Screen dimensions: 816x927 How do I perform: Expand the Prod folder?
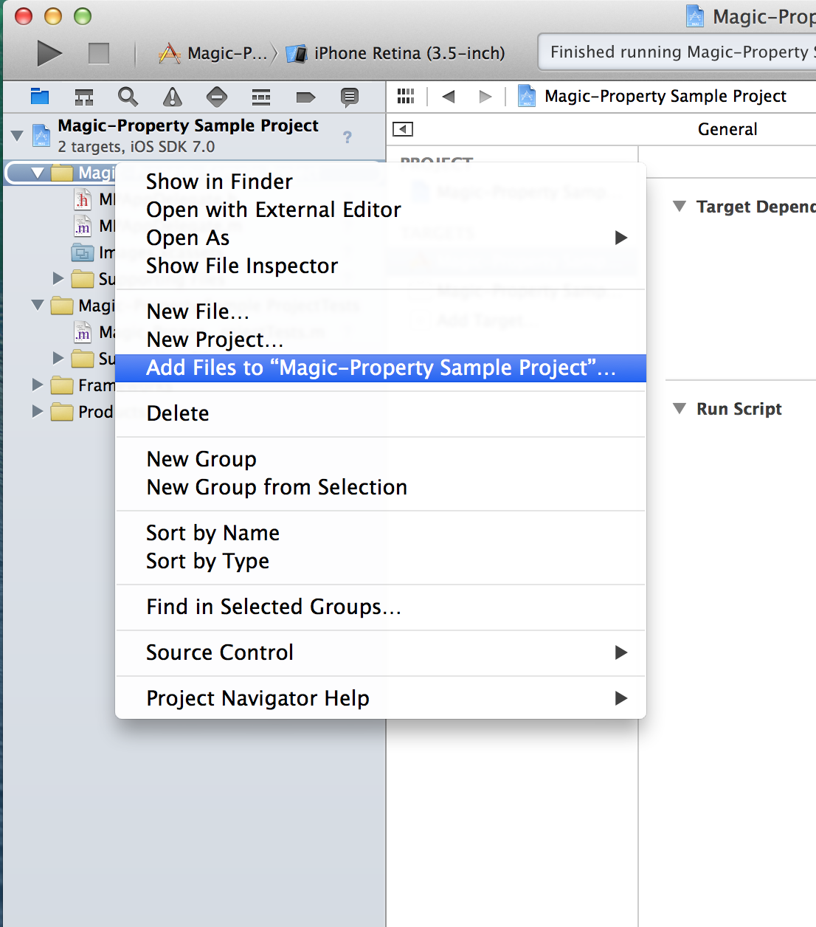click(x=38, y=411)
